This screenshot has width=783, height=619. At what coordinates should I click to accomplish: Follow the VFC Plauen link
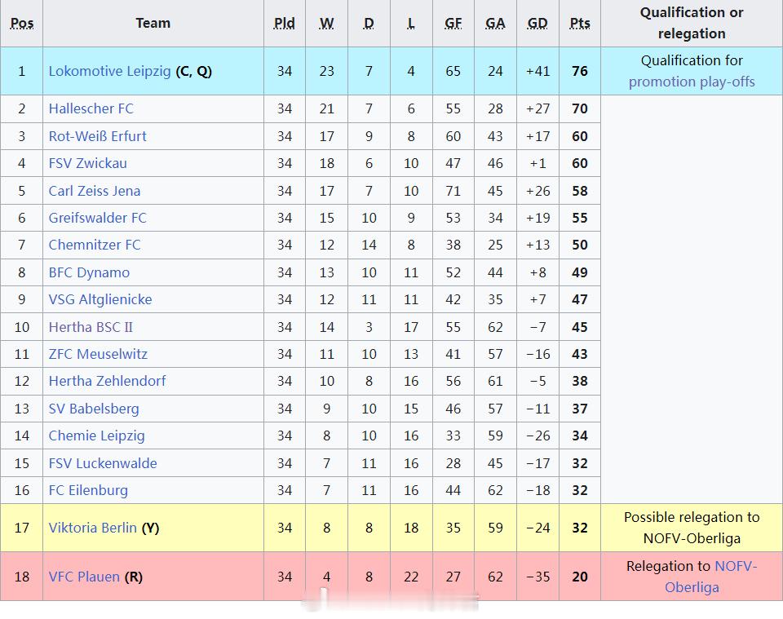click(x=84, y=577)
